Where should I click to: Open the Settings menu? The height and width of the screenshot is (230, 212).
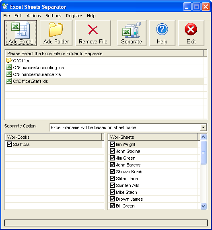53,16
